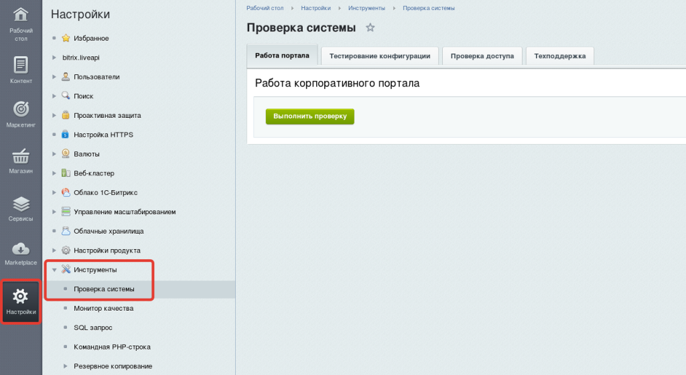
Task: Go to Настройки breadcrumb link
Action: (x=316, y=8)
